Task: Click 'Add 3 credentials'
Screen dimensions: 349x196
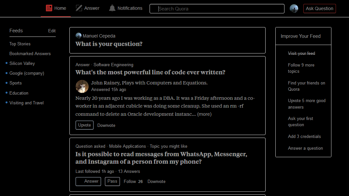Action: [x=304, y=137]
